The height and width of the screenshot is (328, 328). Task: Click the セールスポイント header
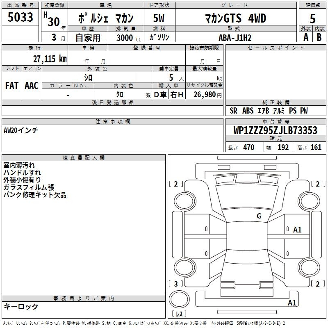tap(276, 48)
